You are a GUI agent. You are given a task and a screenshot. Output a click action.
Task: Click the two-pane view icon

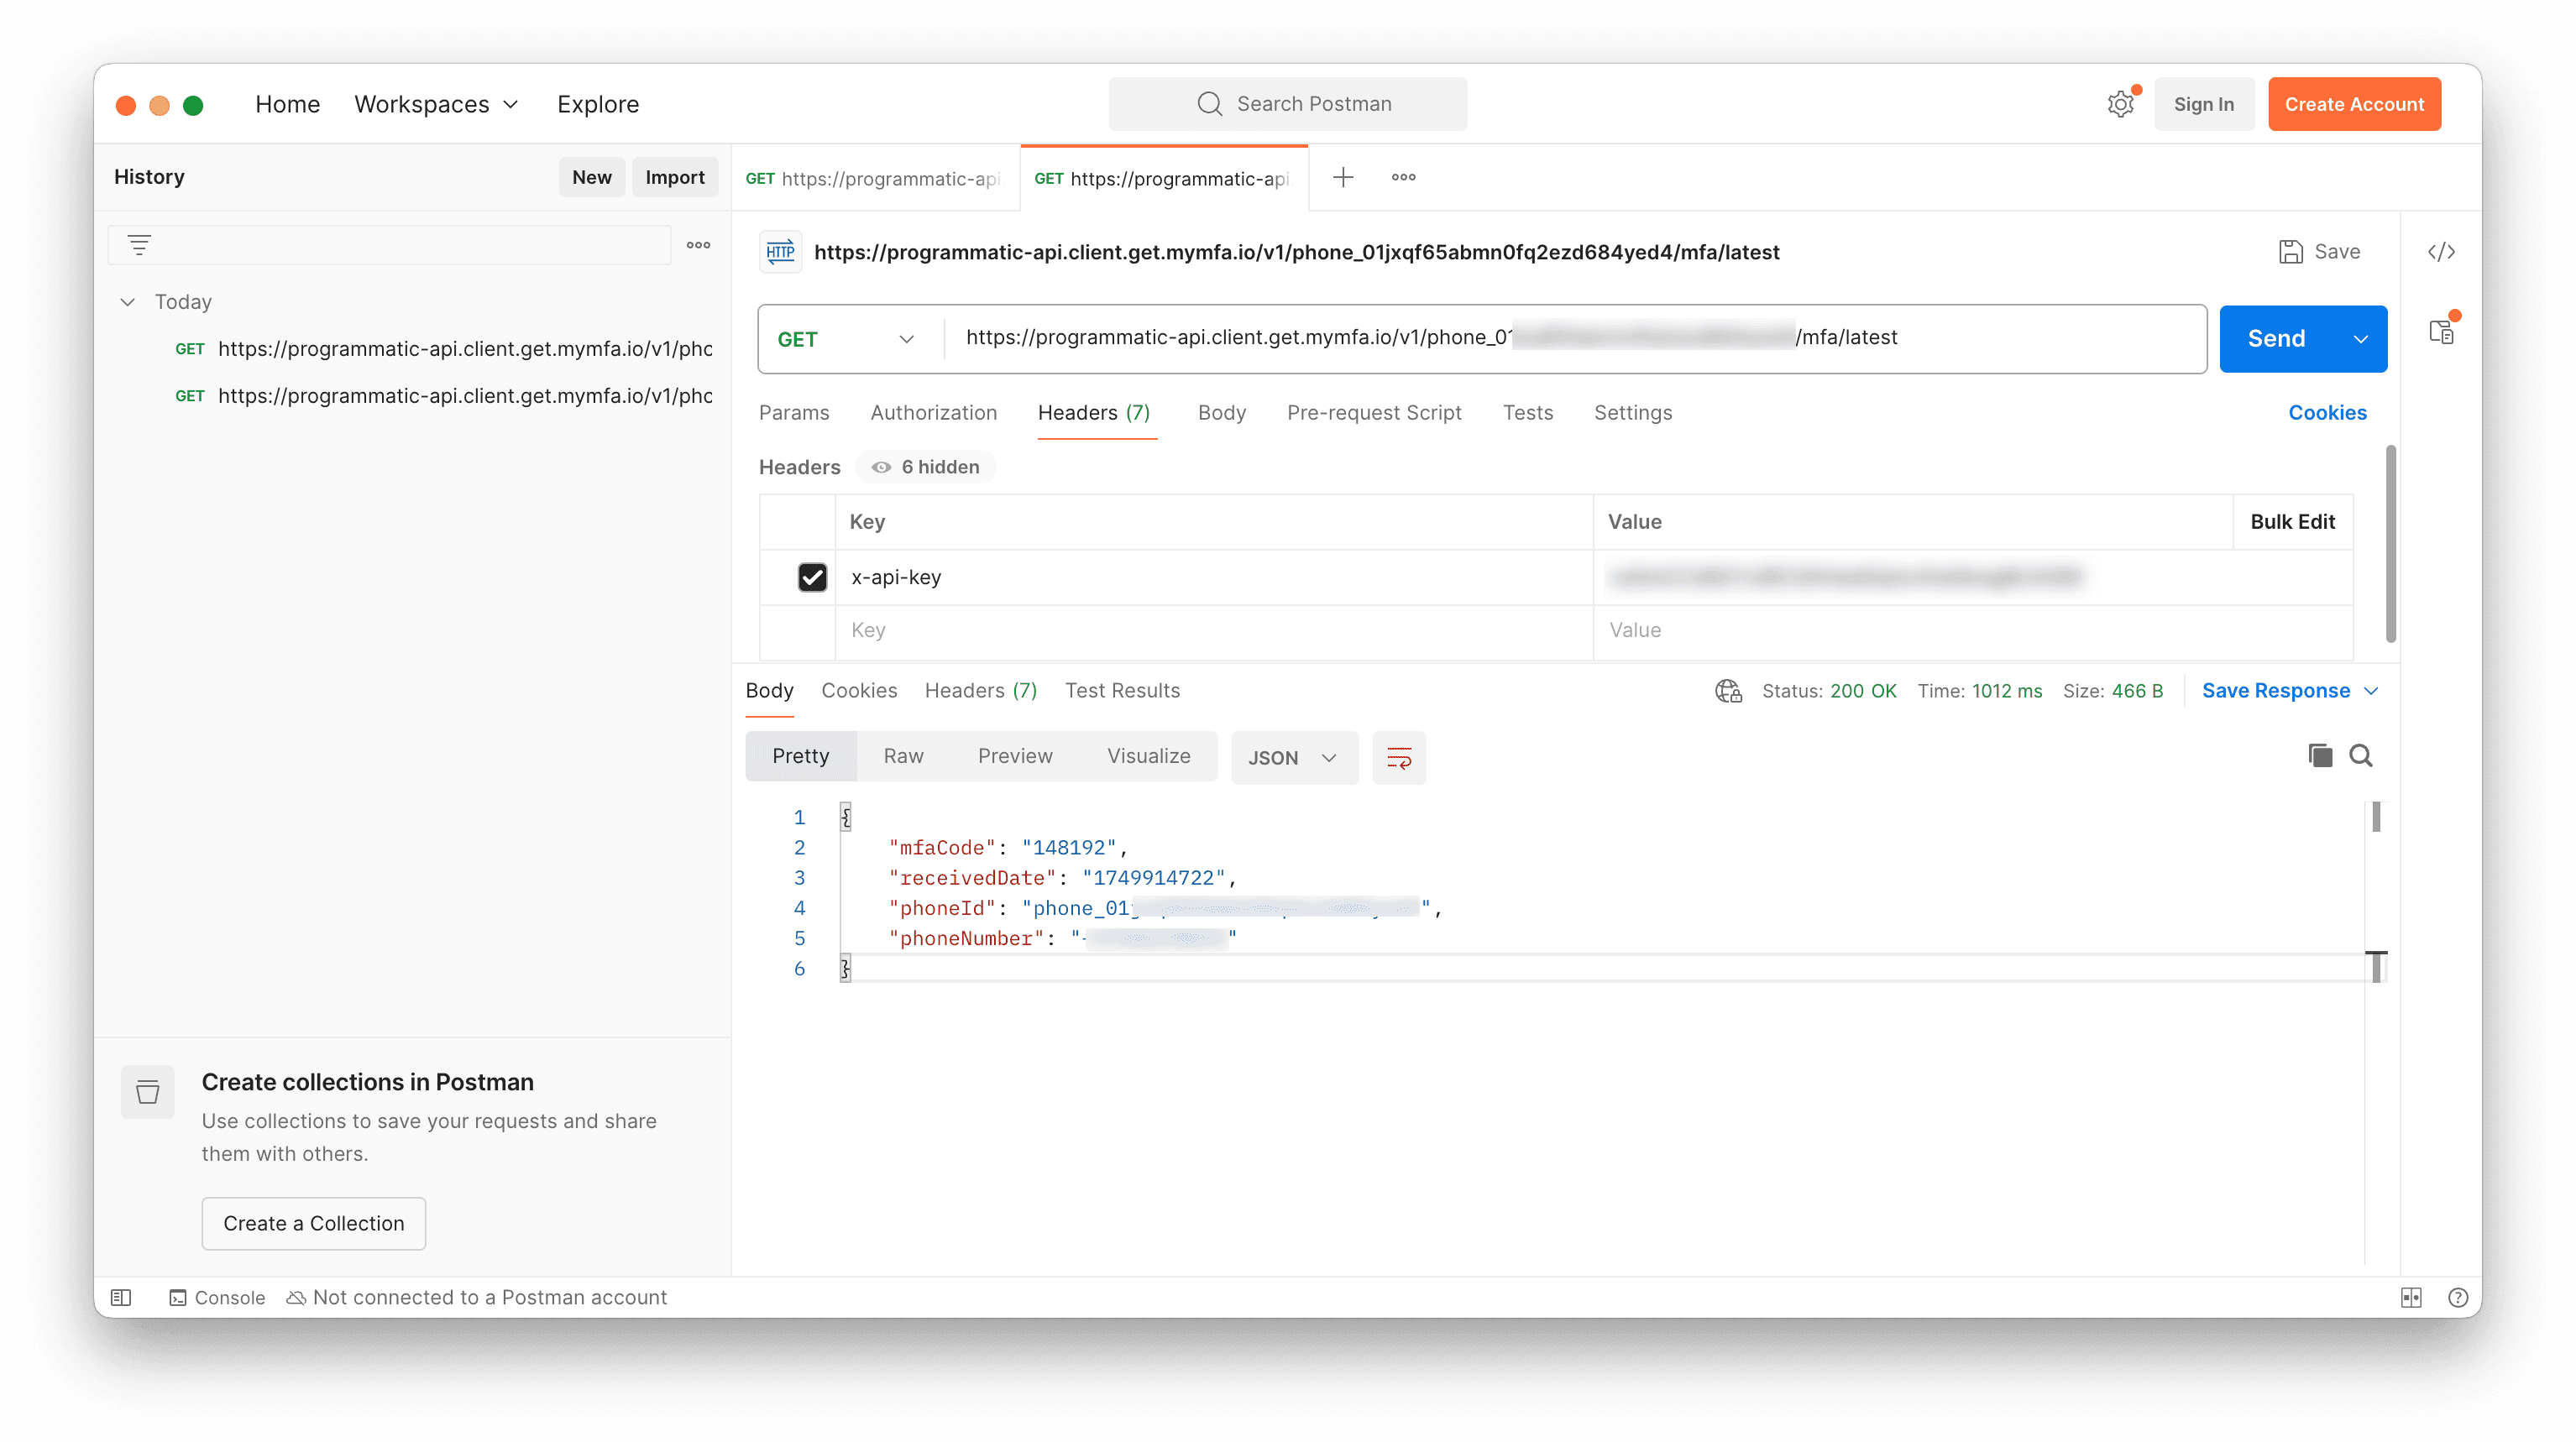coord(2411,1297)
